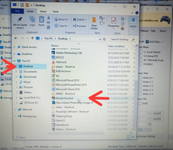
Task: Click This PC in the address breadcrumb
Action: (x=49, y=39)
